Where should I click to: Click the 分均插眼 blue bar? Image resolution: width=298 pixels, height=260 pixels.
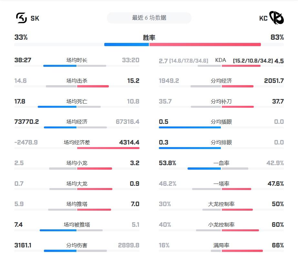[190, 127]
